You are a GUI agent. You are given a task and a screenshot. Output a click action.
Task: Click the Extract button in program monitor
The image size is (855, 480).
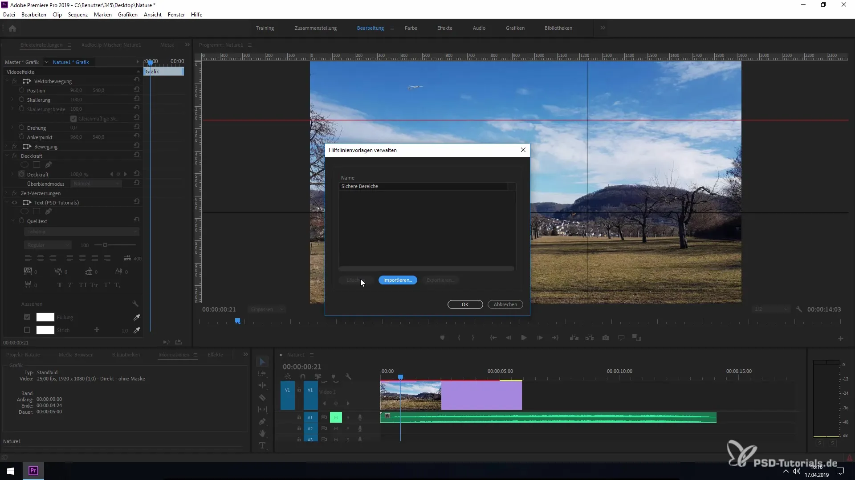point(590,338)
